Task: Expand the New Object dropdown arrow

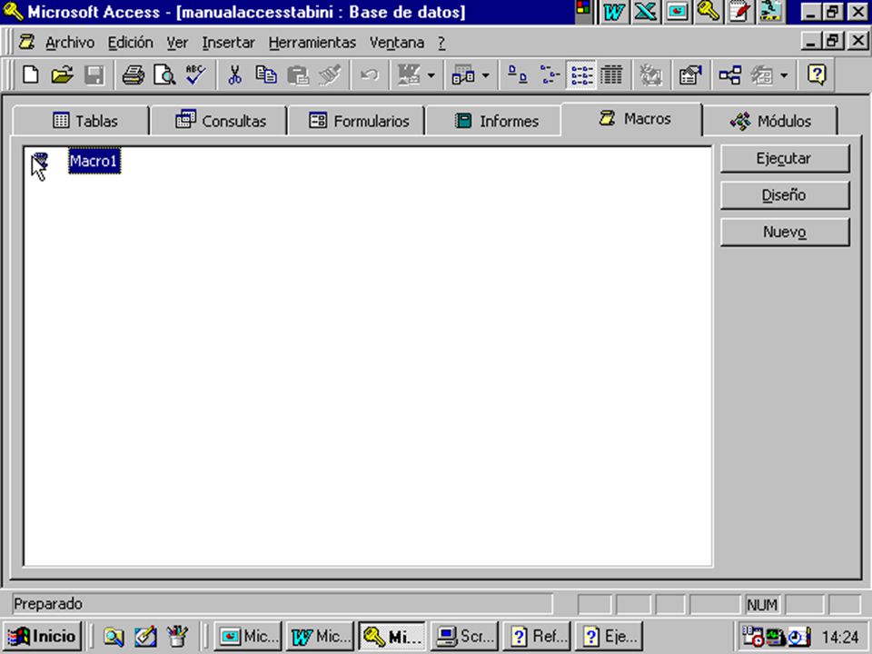Action: 784,75
